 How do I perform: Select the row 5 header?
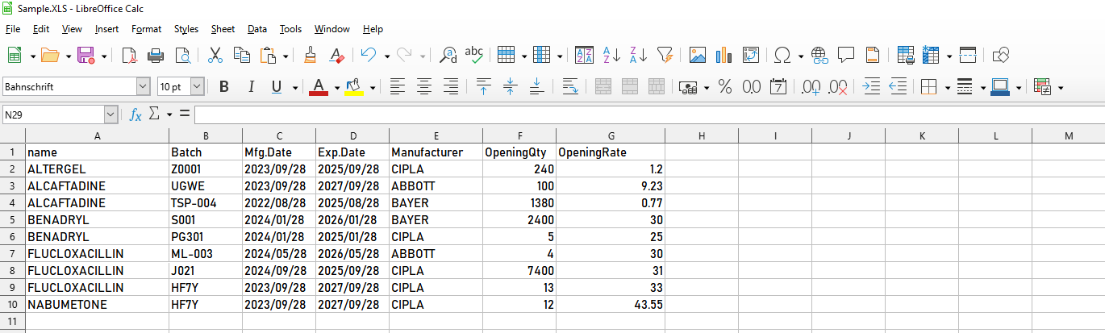coord(12,220)
